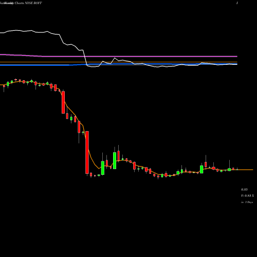The width and height of the screenshot is (257, 257).
Task: Click the V: 0.83 value label
Action: point(247,196)
